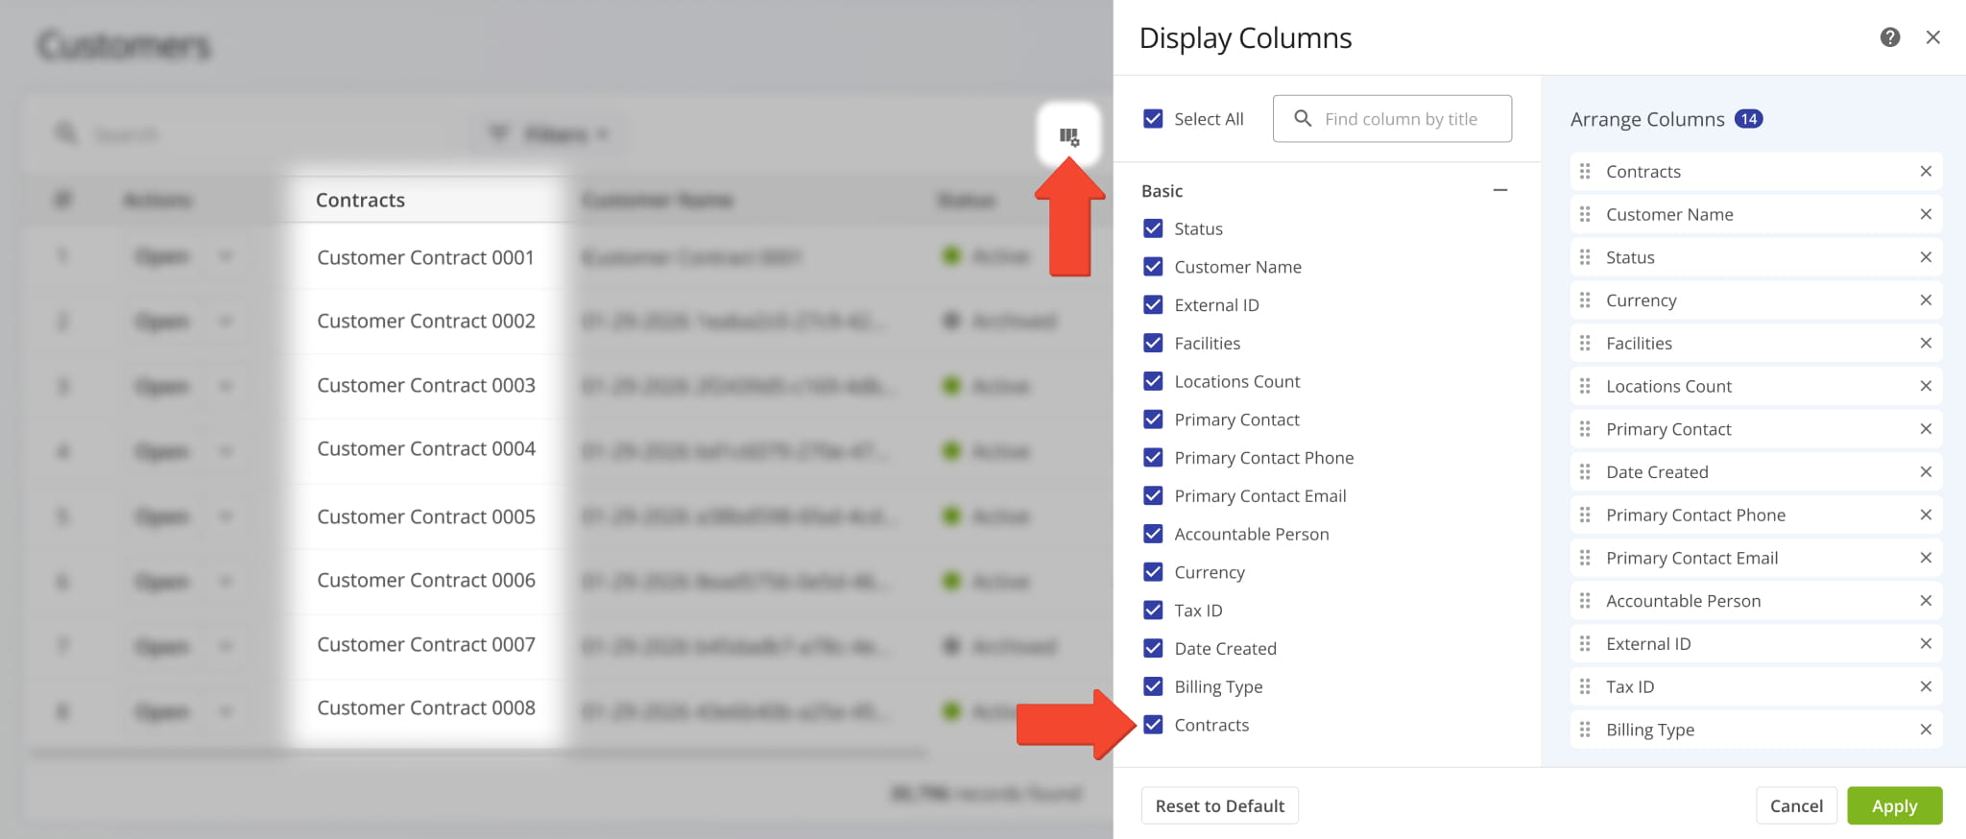The height and width of the screenshot is (839, 1966).
Task: Click the drag handle next to Tax ID
Action: click(1585, 686)
